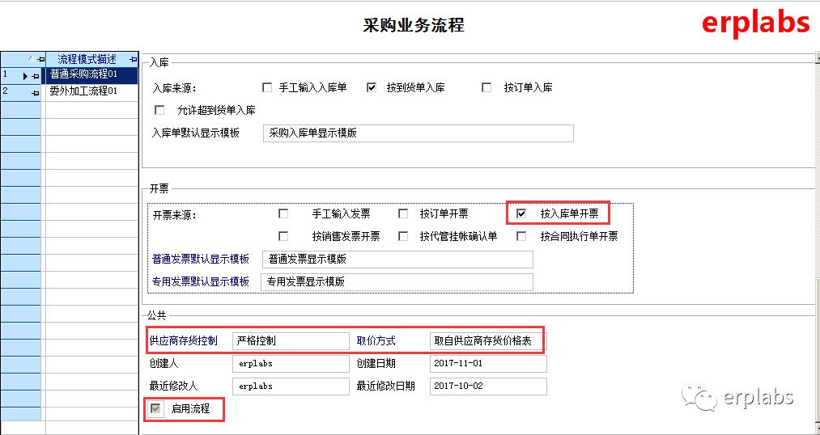820x435 pixels.
Task: Click the 流程模式描述 column header
Action: pos(90,59)
